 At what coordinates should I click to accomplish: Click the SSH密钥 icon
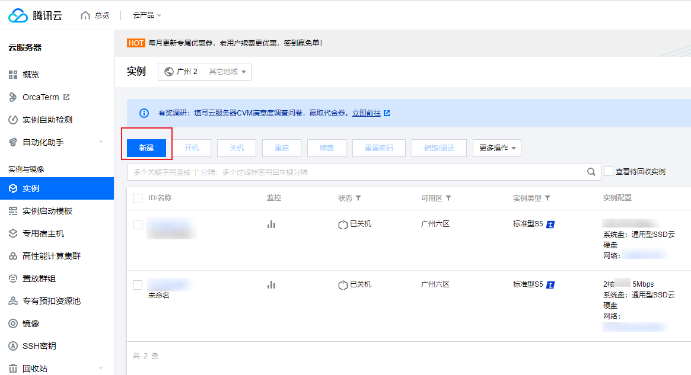(x=13, y=346)
